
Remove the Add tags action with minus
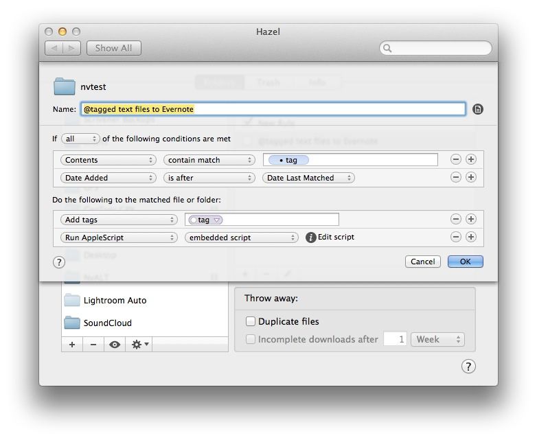pyautogui.click(x=455, y=220)
